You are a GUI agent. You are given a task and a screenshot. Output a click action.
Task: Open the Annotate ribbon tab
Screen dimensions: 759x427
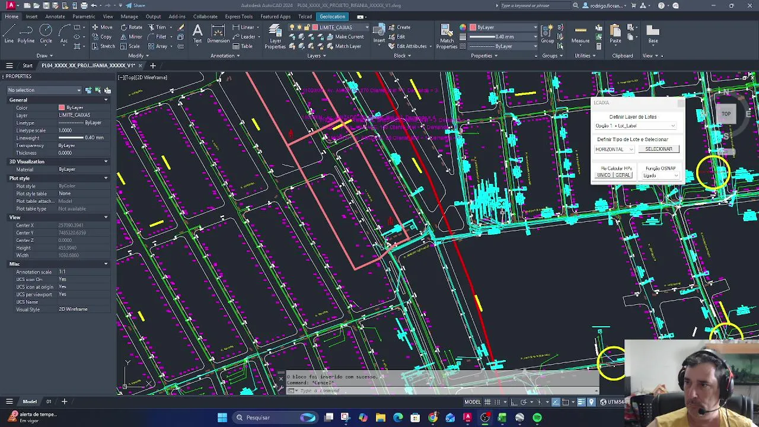point(55,17)
